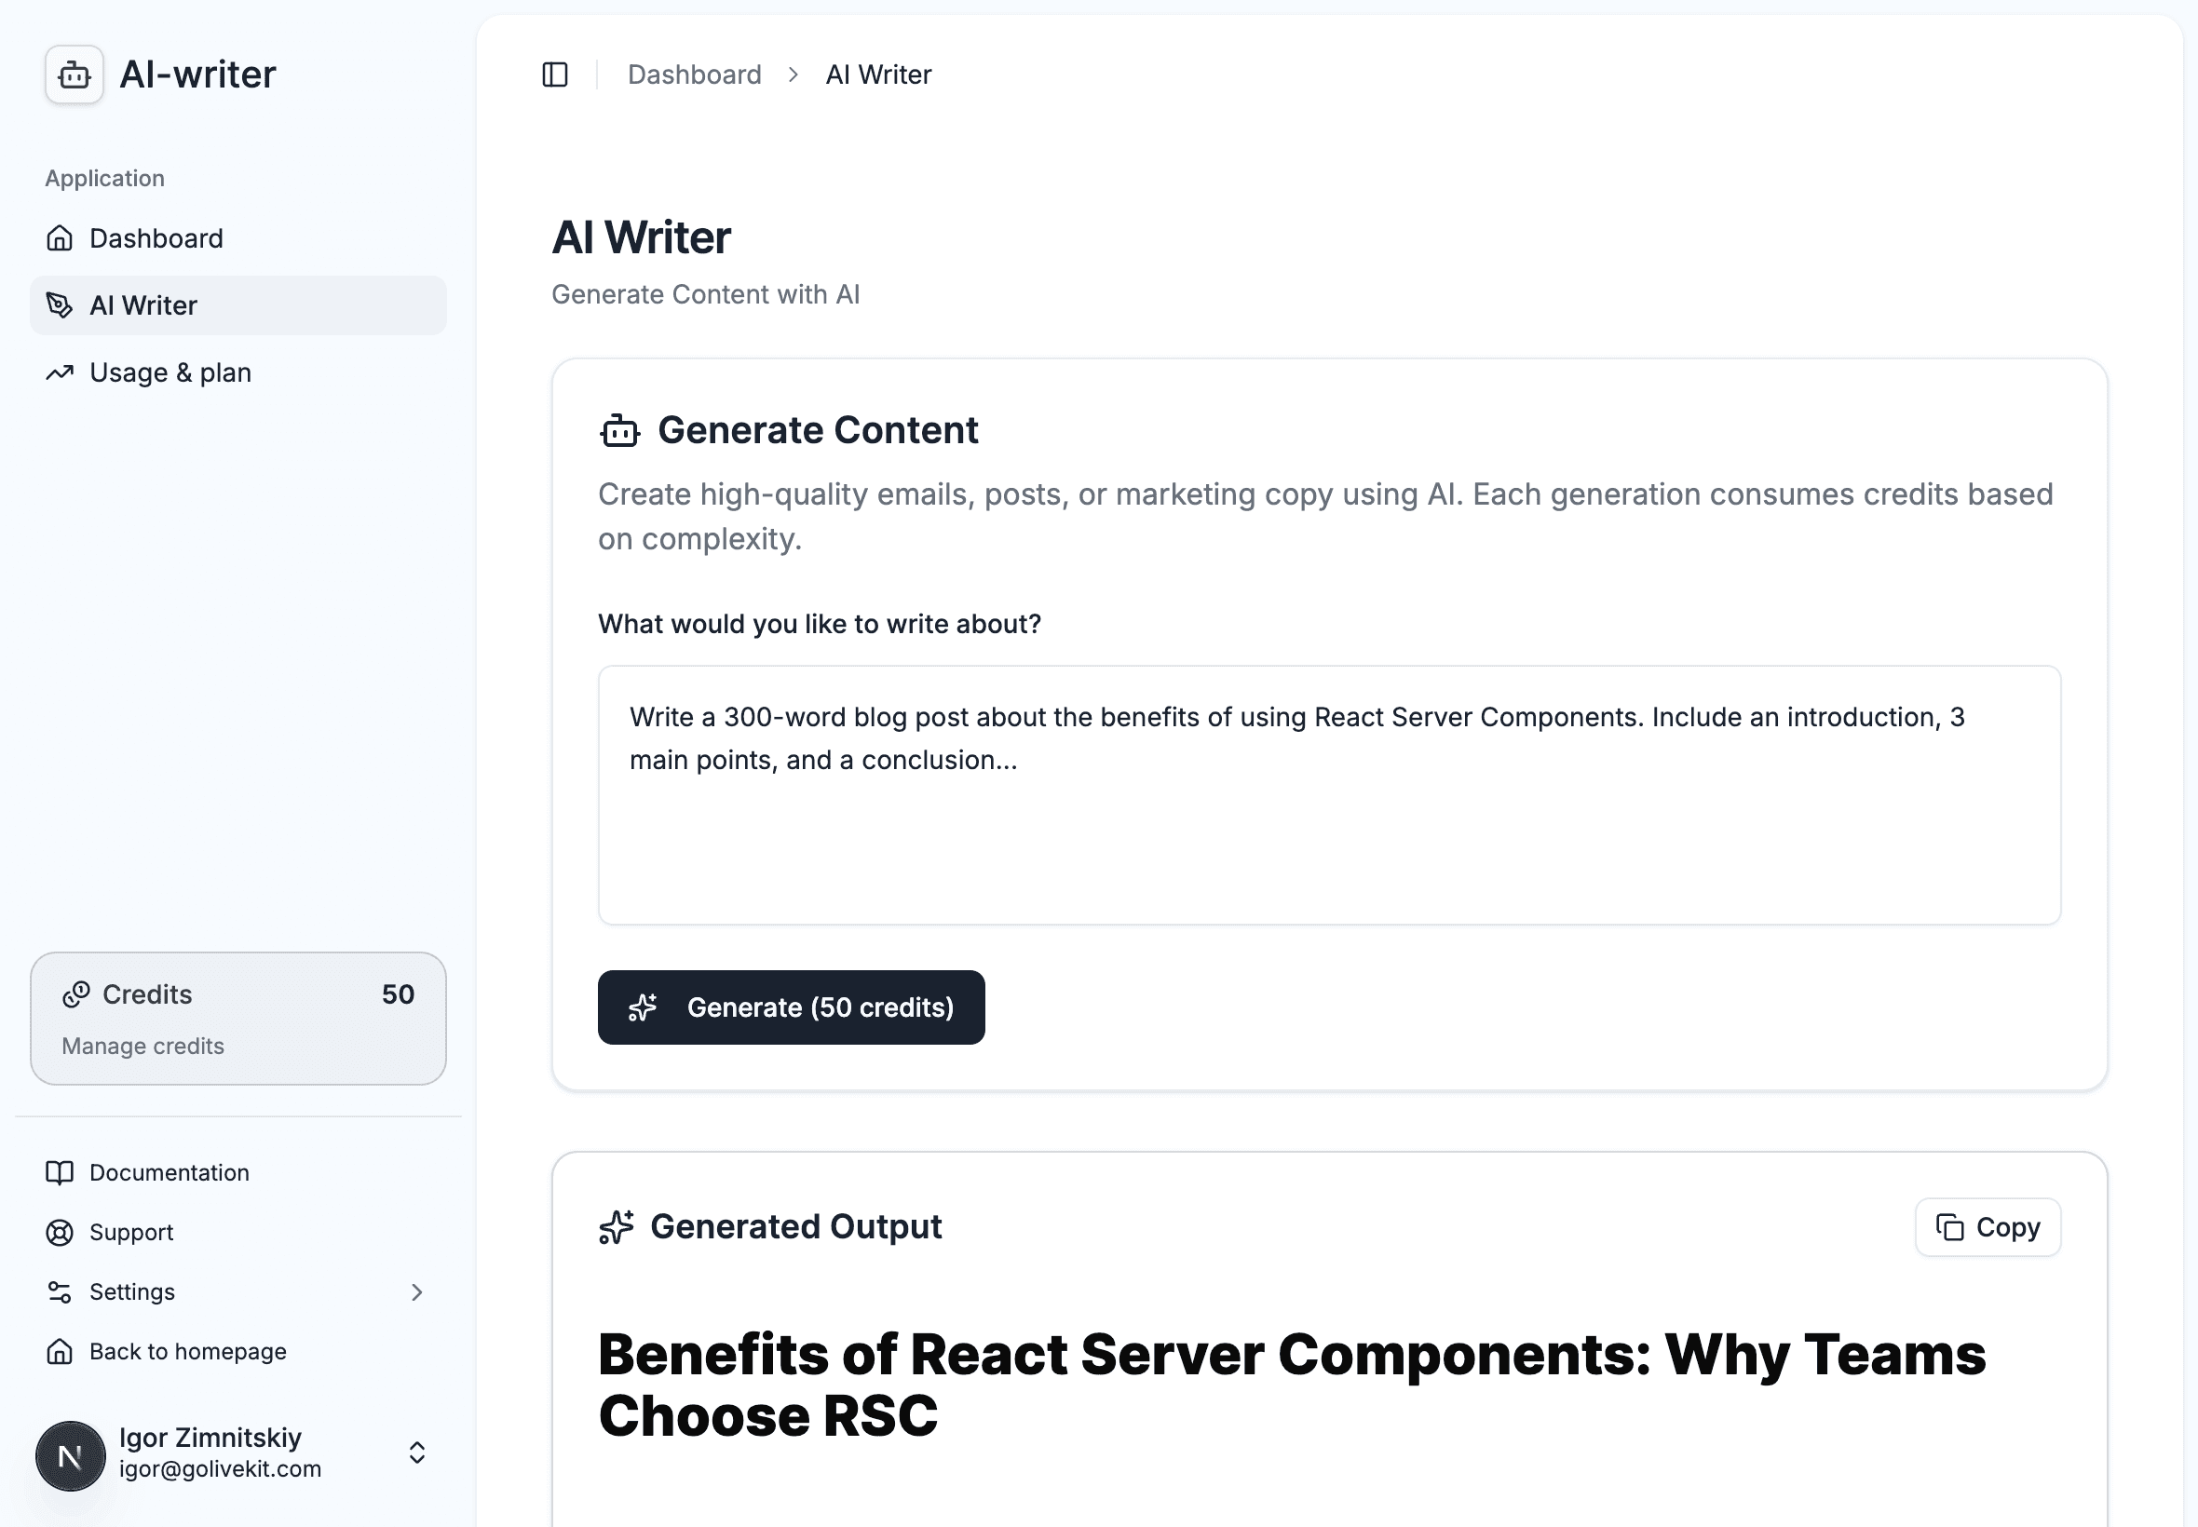This screenshot has height=1527, width=2198.
Task: Click the Documentation book icon
Action: [x=60, y=1173]
